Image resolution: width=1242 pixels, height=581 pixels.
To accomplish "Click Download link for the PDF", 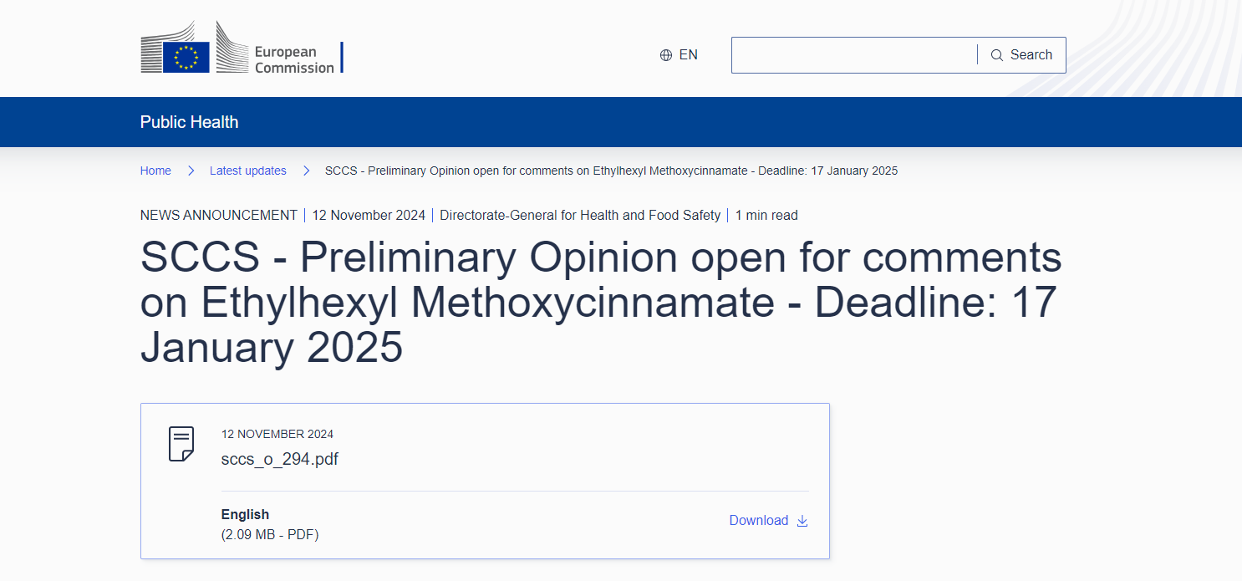I will [x=759, y=521].
